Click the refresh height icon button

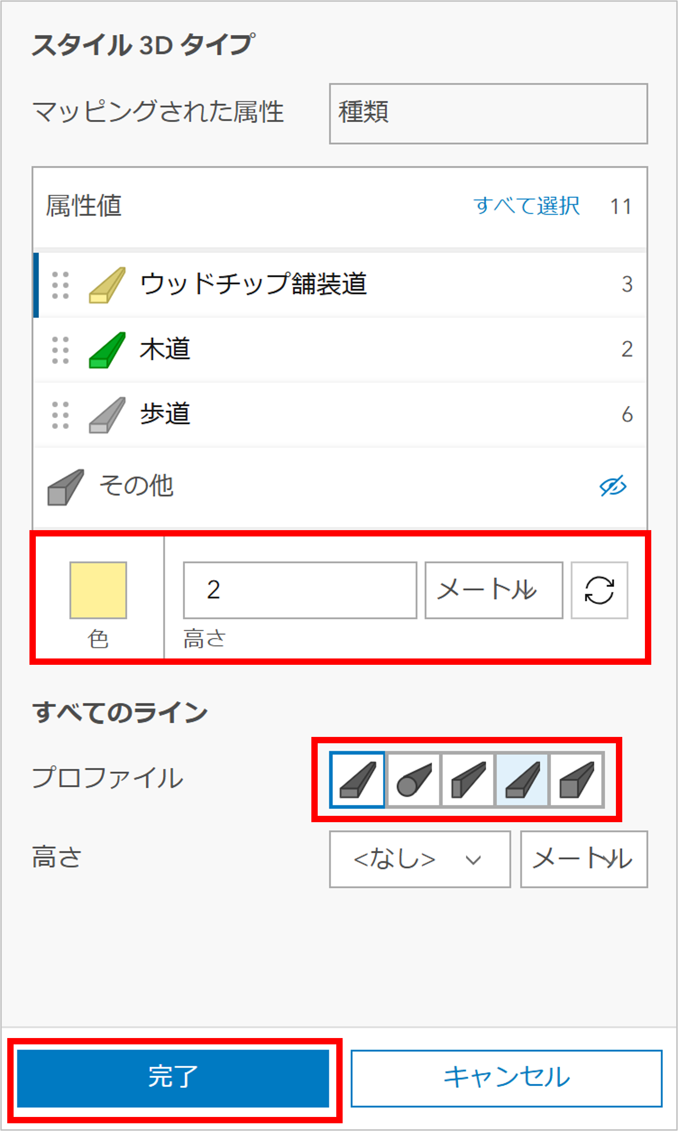(600, 590)
